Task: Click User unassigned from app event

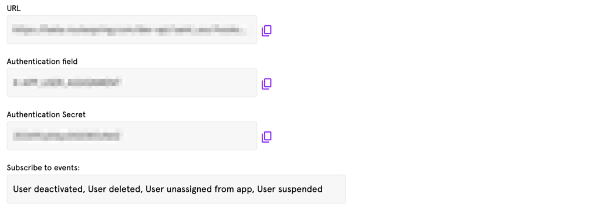Action: tap(198, 189)
